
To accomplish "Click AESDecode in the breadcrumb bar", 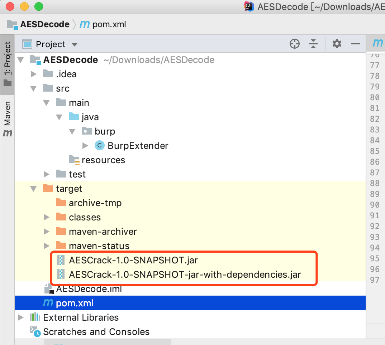I will click(45, 24).
